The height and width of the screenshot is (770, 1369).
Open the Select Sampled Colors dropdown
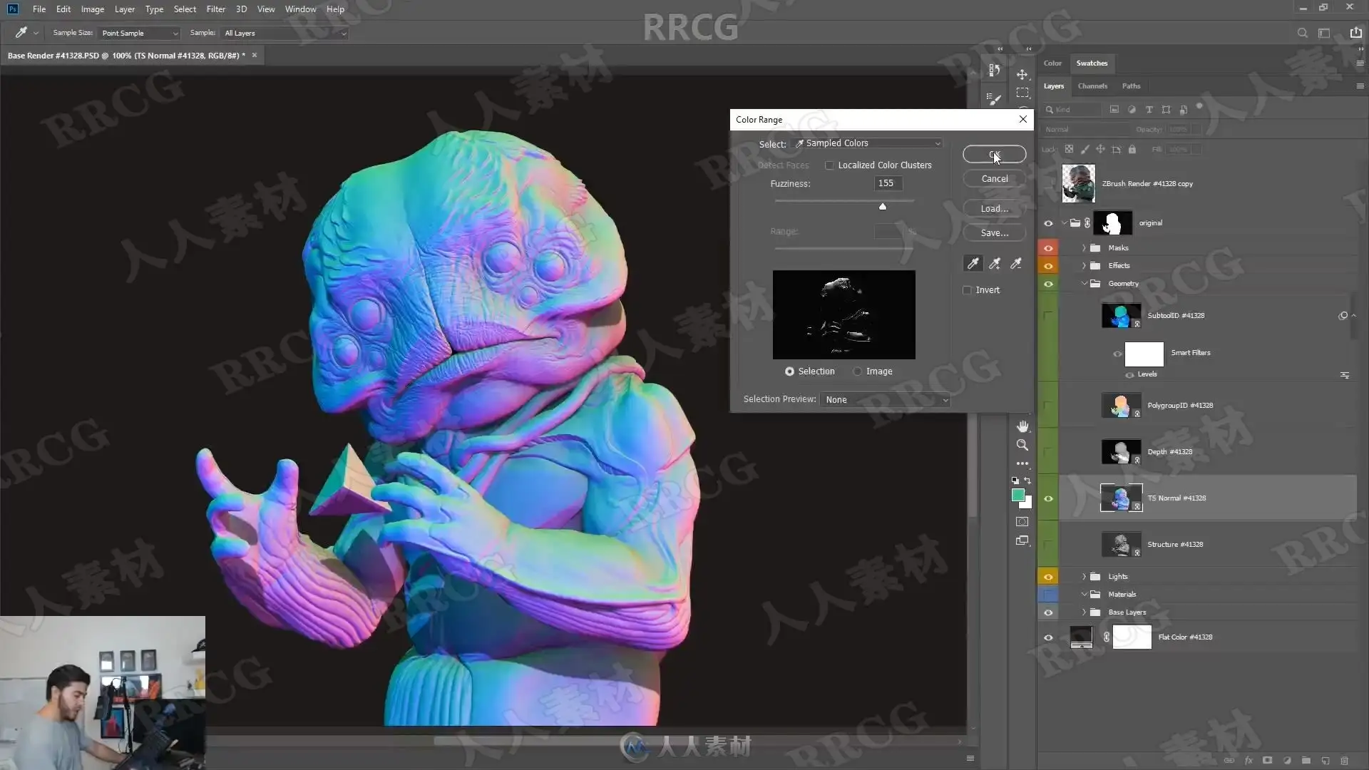[x=868, y=143]
